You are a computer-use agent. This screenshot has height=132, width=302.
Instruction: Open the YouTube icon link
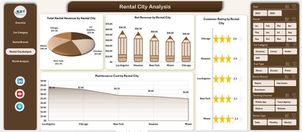click(x=20, y=94)
